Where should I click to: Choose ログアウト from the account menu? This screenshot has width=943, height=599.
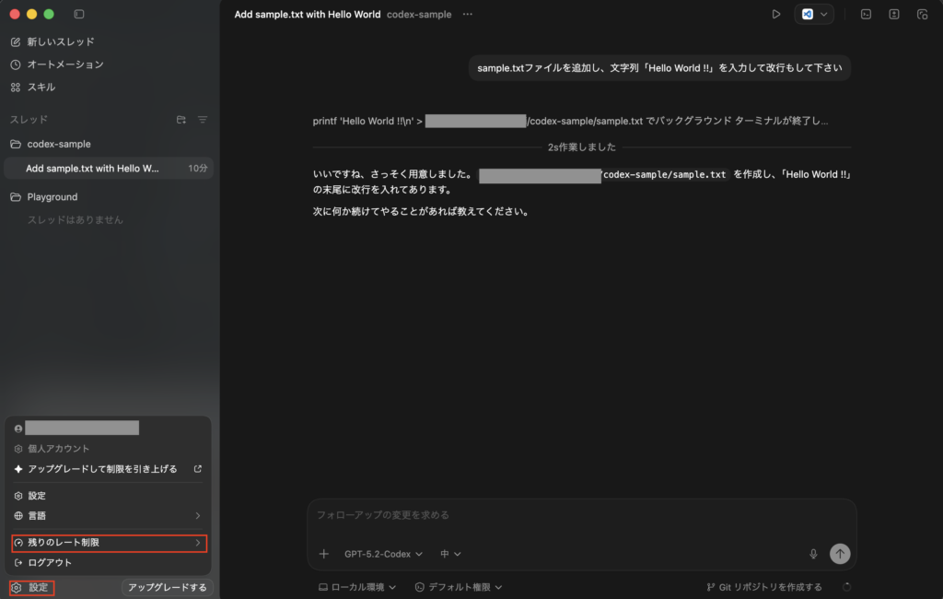(x=50, y=563)
